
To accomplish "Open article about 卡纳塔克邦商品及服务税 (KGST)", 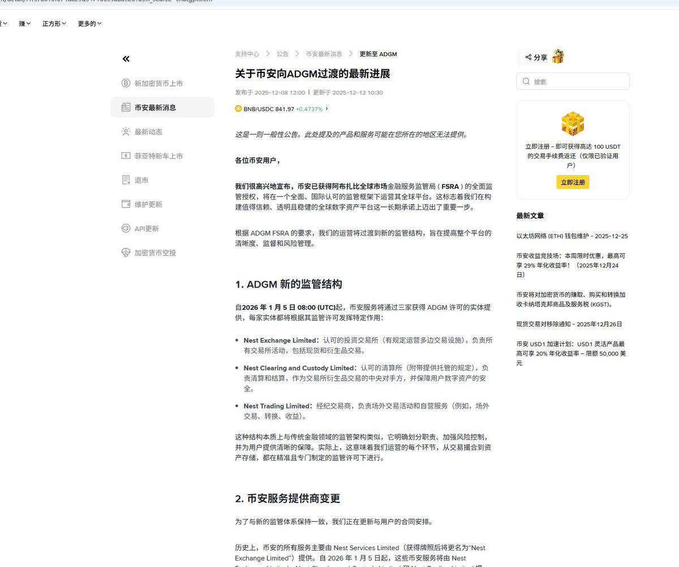I will (572, 299).
